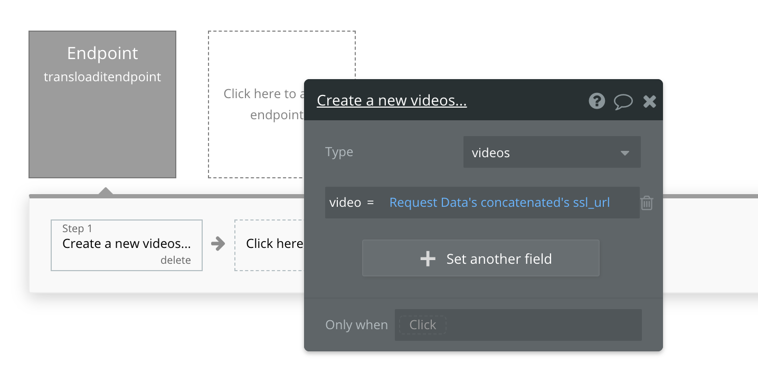
Task: Edit Request Data's concatenated's ssl_url expression
Action: tap(499, 203)
